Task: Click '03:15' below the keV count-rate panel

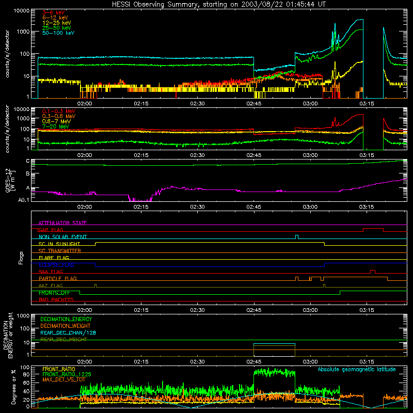Action: point(367,104)
